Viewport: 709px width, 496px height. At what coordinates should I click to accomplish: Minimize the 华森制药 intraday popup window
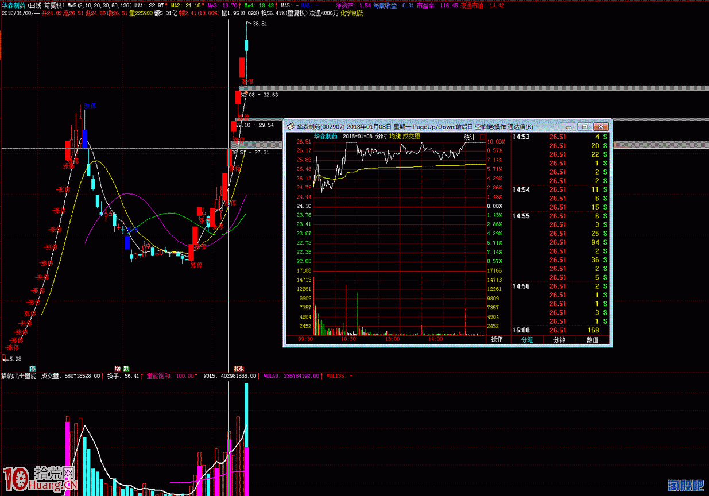click(568, 126)
